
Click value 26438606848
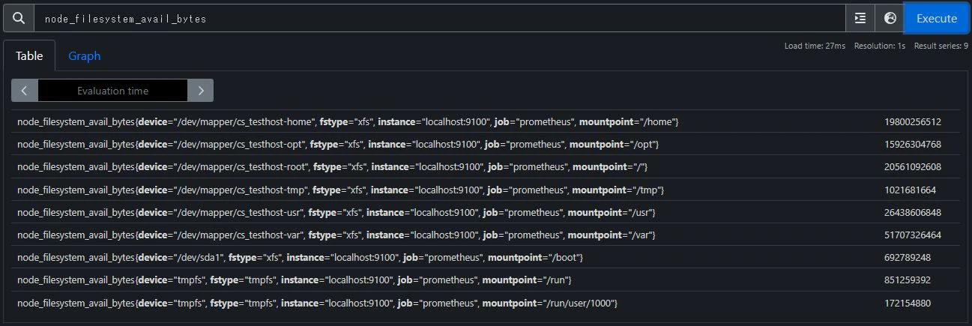(x=912, y=212)
